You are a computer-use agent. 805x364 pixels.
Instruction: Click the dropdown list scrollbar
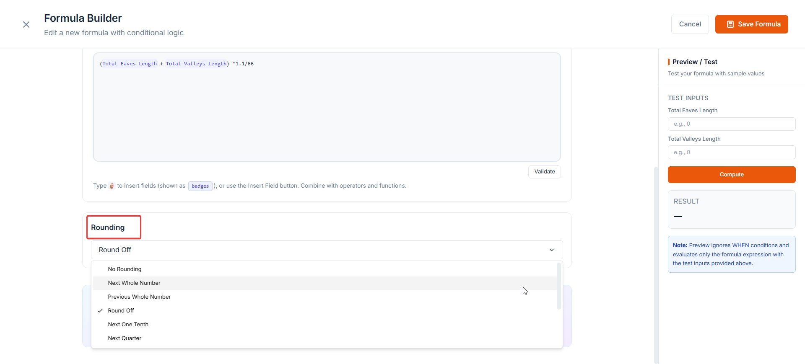pyautogui.click(x=558, y=286)
